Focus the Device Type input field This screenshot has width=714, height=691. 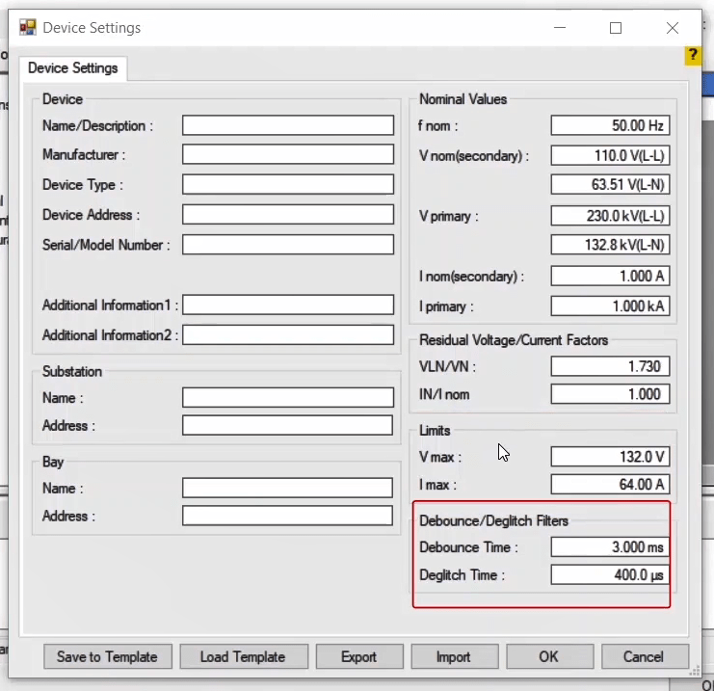(288, 184)
